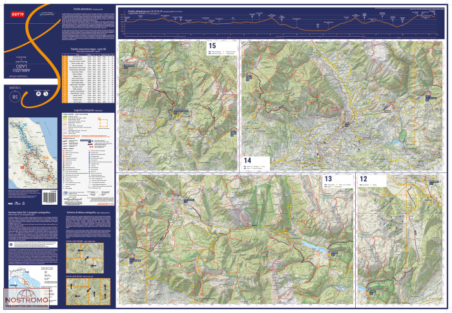Click the blue 5C label on overview map
452x313 pixels.
tap(25, 124)
